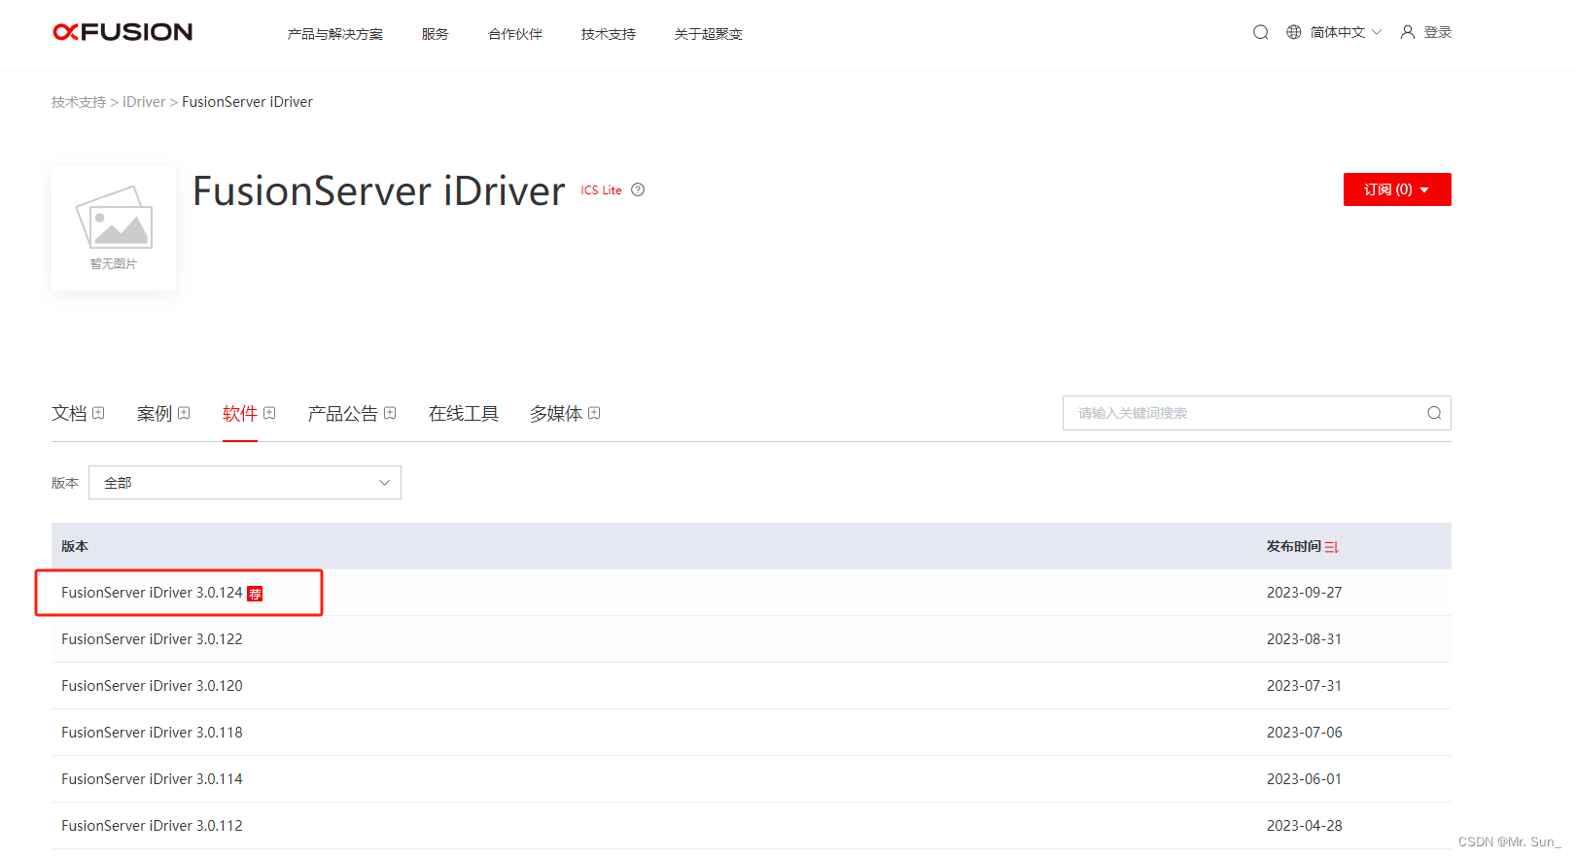Screen dimensions: 1576x857
Task: Click the expand icon next to 案例 tab
Action: coord(184,413)
